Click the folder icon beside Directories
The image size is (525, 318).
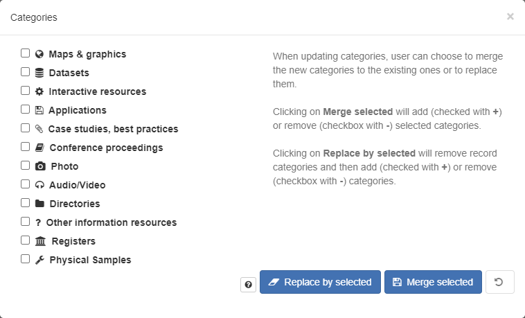click(39, 204)
